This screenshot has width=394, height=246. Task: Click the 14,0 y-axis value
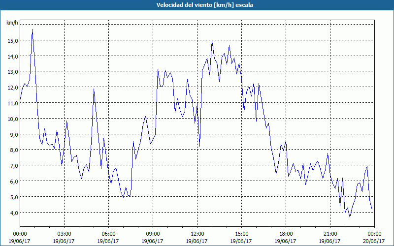click(x=13, y=57)
